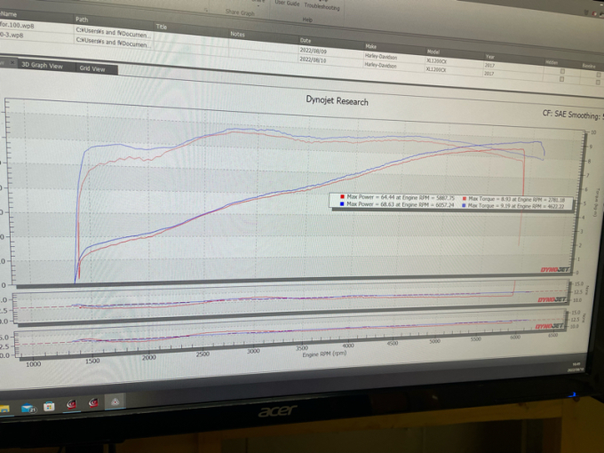Click Harley-Davidson in the 2022/08/09 row
This screenshot has width=604, height=453.
(x=381, y=57)
